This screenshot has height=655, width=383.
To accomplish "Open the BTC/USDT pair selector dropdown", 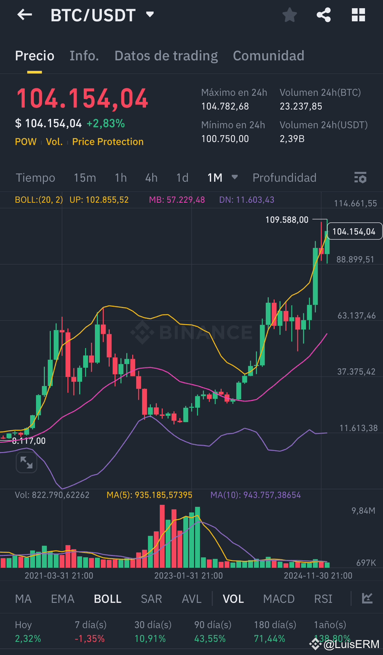I will click(149, 14).
